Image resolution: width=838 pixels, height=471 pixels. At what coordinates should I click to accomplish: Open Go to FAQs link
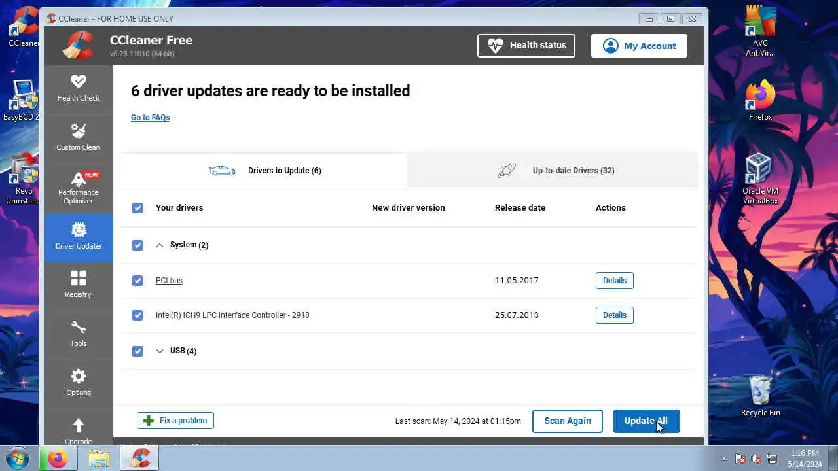150,118
